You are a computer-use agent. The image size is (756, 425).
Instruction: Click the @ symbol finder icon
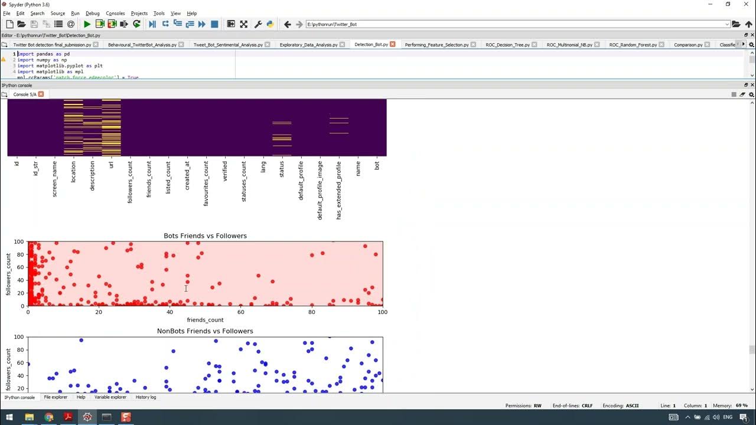pos(71,24)
